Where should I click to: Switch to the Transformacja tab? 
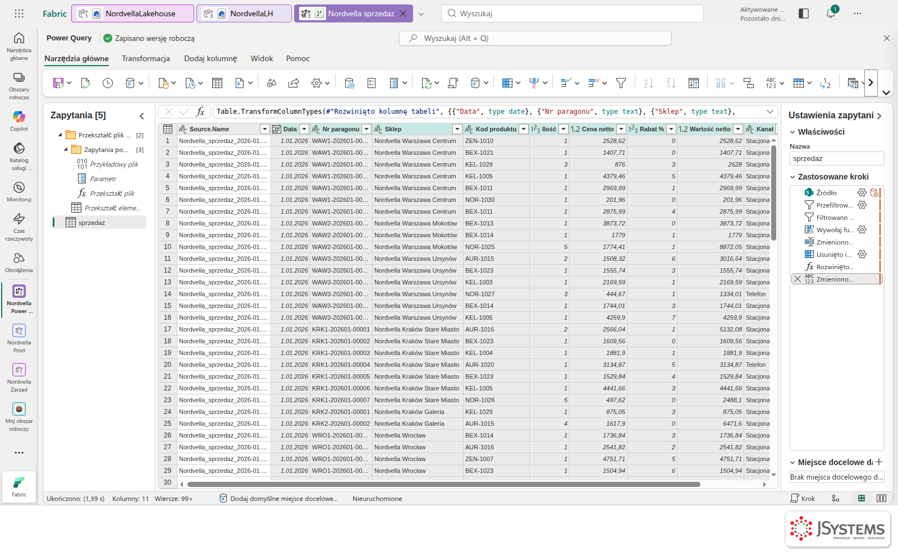pos(146,58)
